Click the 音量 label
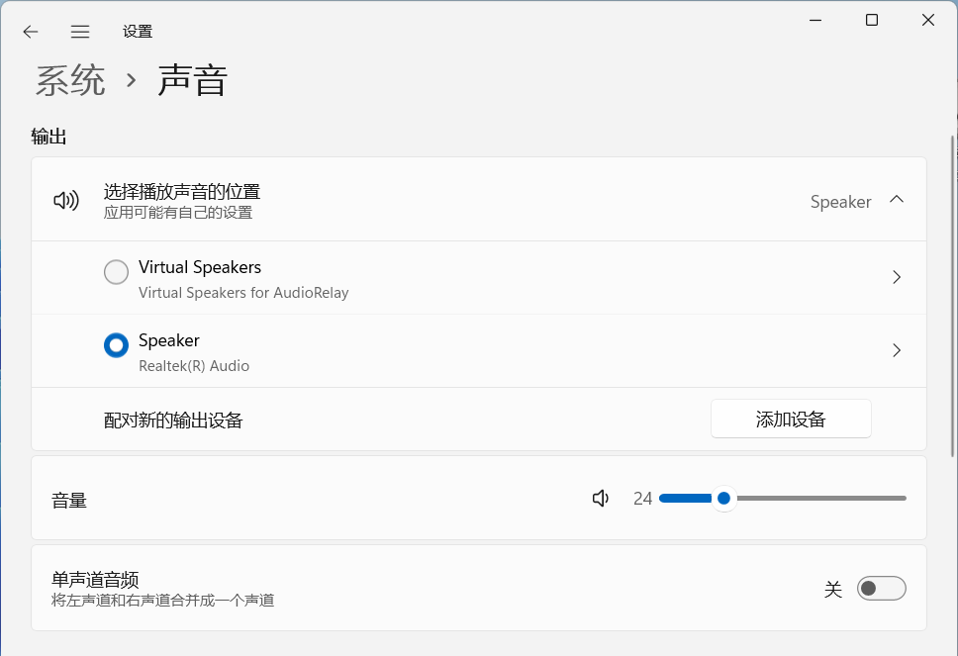Viewport: 958px width, 656px height. [69, 501]
